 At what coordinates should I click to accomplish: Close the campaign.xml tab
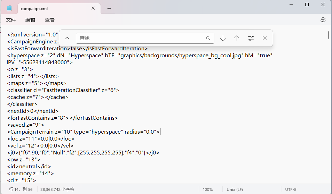pyautogui.click(x=94, y=8)
